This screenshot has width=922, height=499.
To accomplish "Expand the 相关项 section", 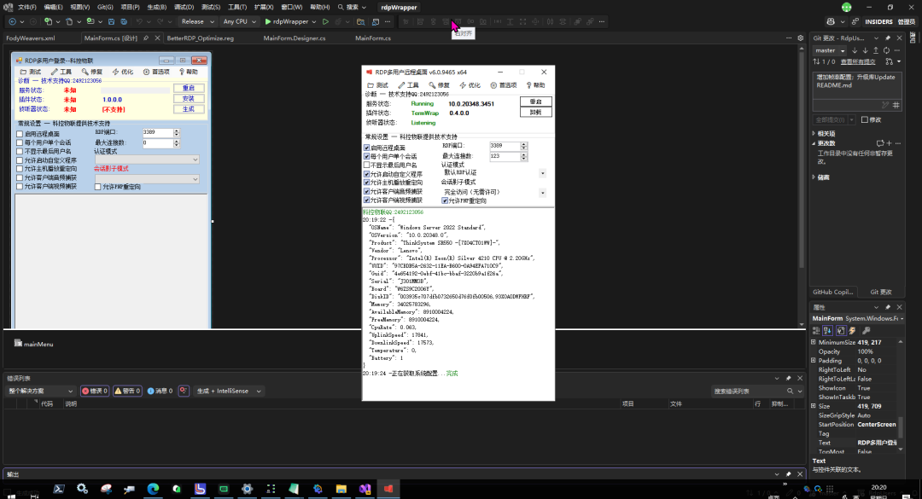I will pos(814,133).
